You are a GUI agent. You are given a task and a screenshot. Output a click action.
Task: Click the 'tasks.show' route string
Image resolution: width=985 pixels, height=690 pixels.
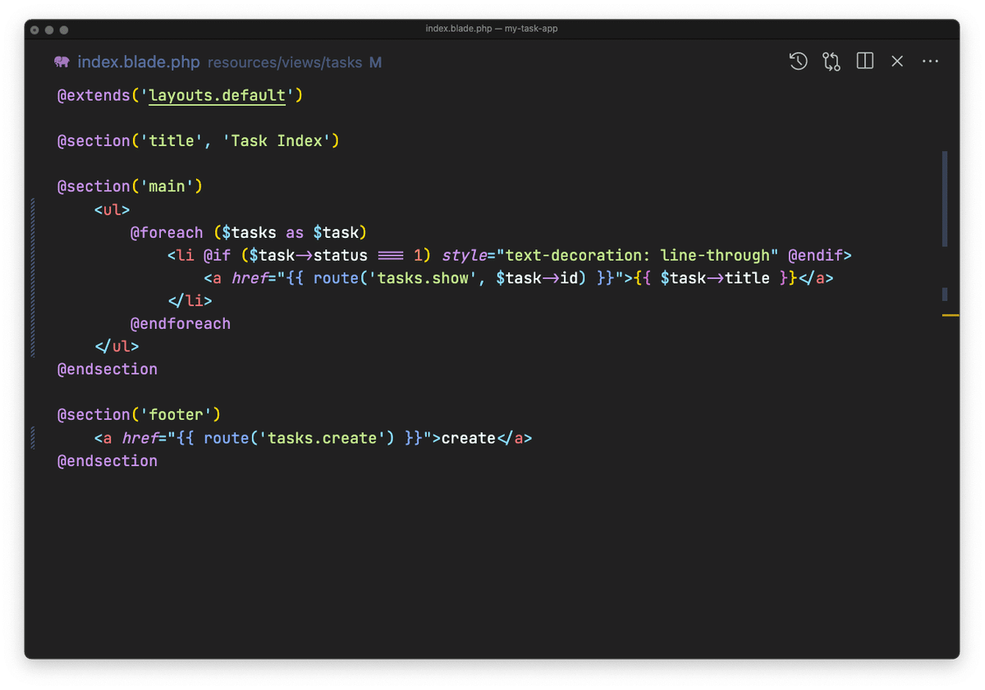point(423,278)
